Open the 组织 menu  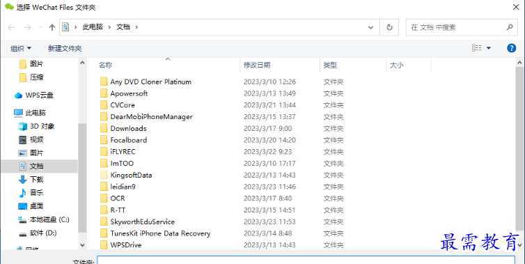click(x=21, y=48)
